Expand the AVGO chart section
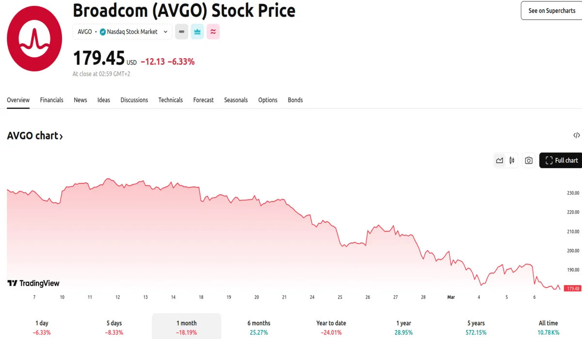Viewport: 582px width, 339px height. pos(34,136)
